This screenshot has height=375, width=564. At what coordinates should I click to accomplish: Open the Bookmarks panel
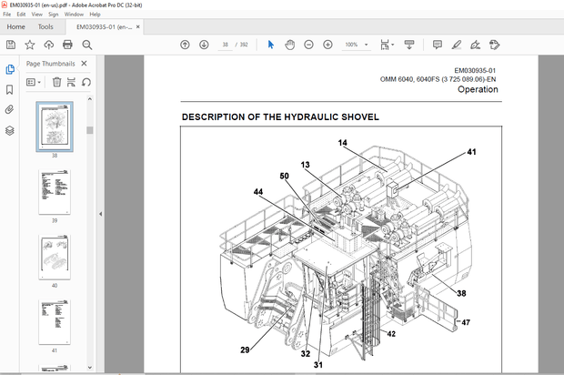(x=10, y=89)
